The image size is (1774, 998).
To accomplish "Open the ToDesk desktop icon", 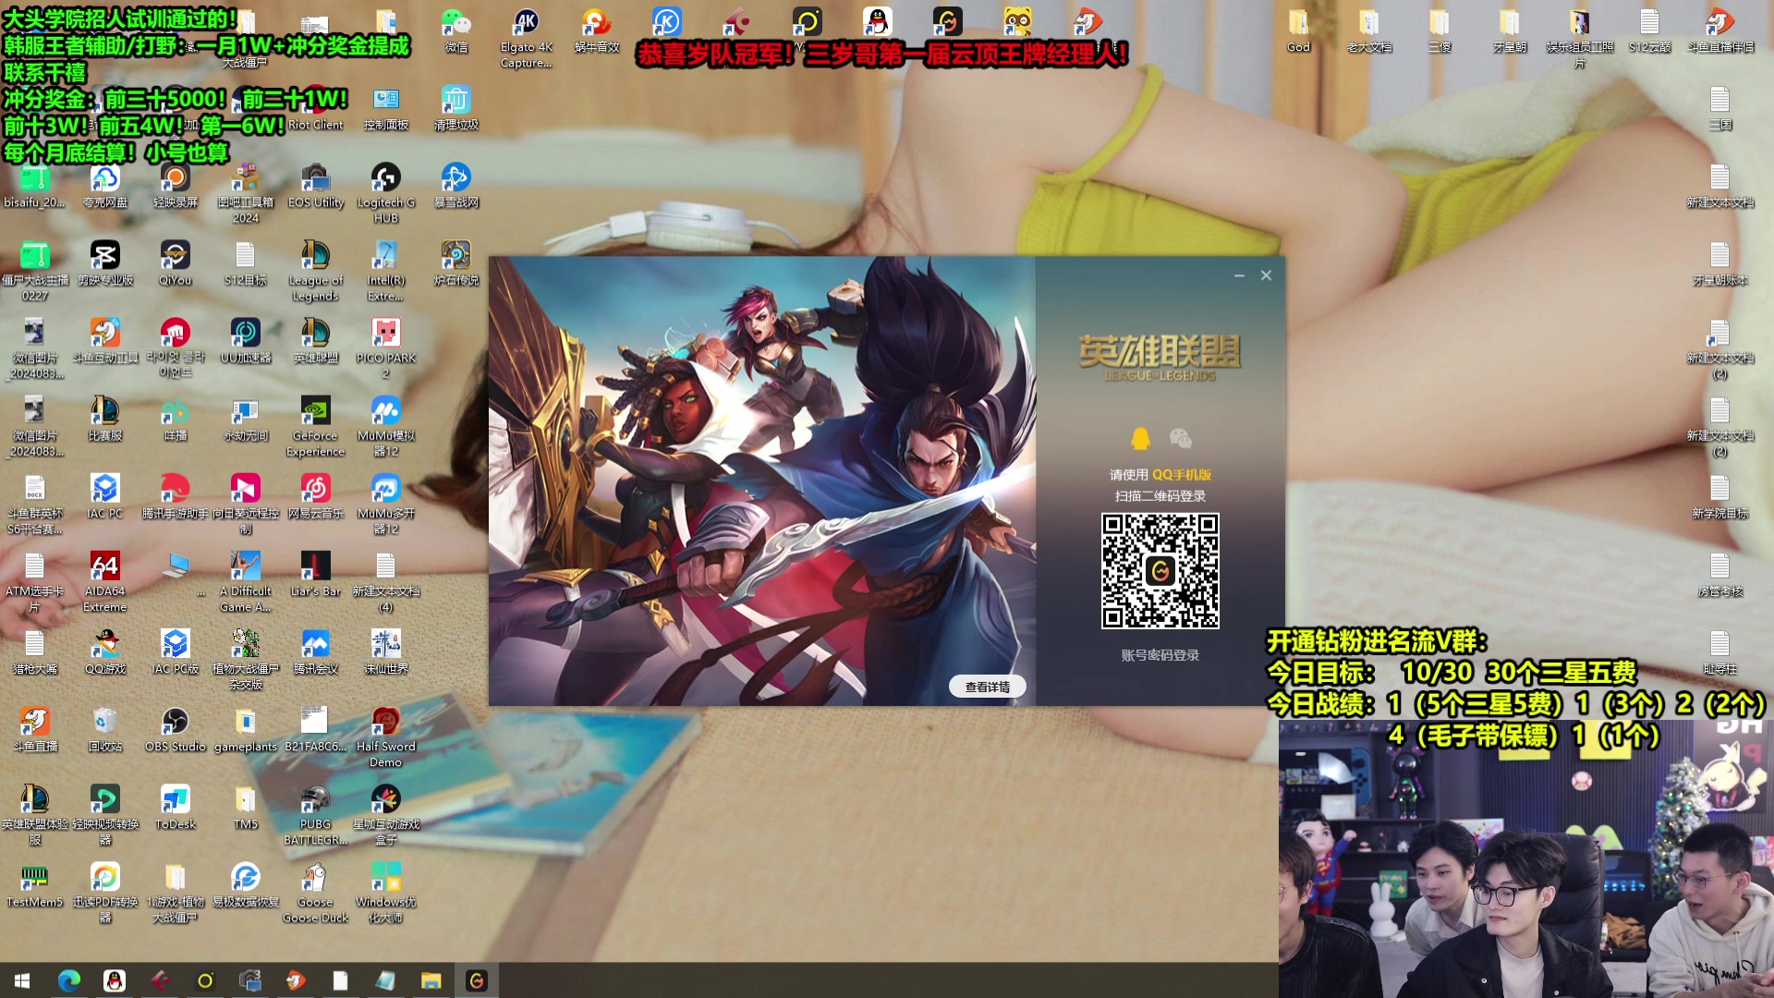I will click(x=175, y=799).
